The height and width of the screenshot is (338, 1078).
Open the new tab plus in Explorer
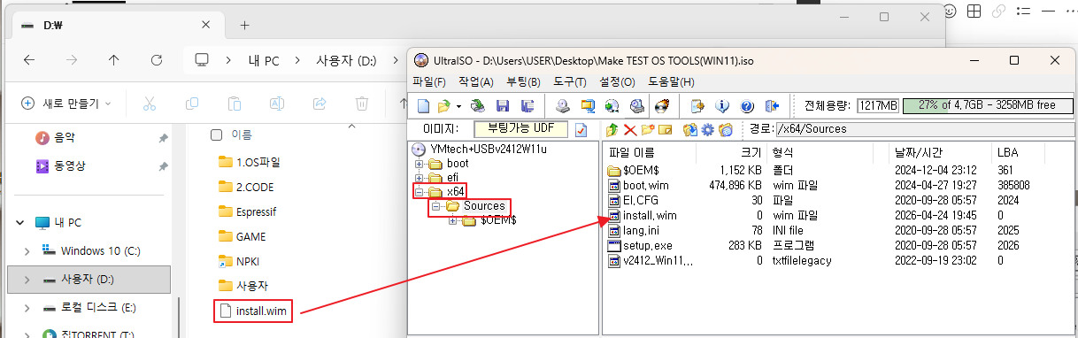click(x=245, y=25)
